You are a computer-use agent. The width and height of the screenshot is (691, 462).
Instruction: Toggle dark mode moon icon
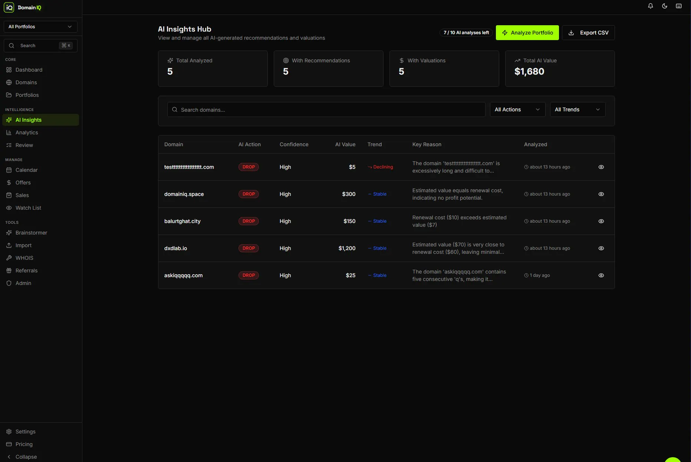[665, 6]
